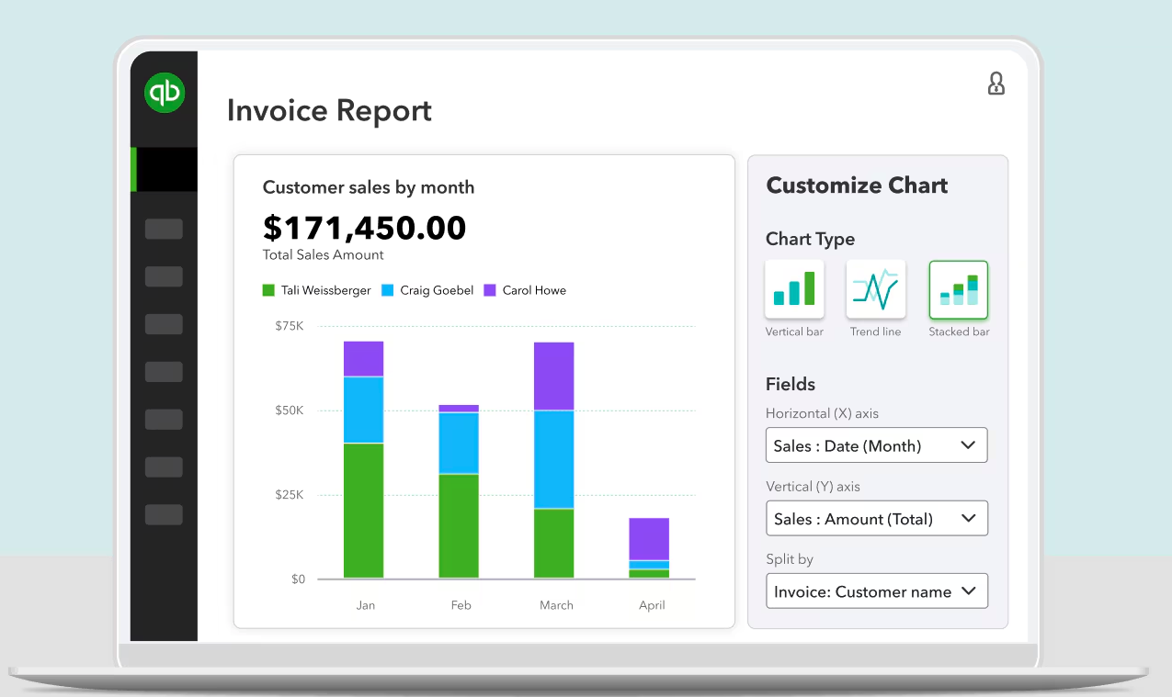The image size is (1172, 697).
Task: Select the Trend line chart type
Action: tap(875, 288)
